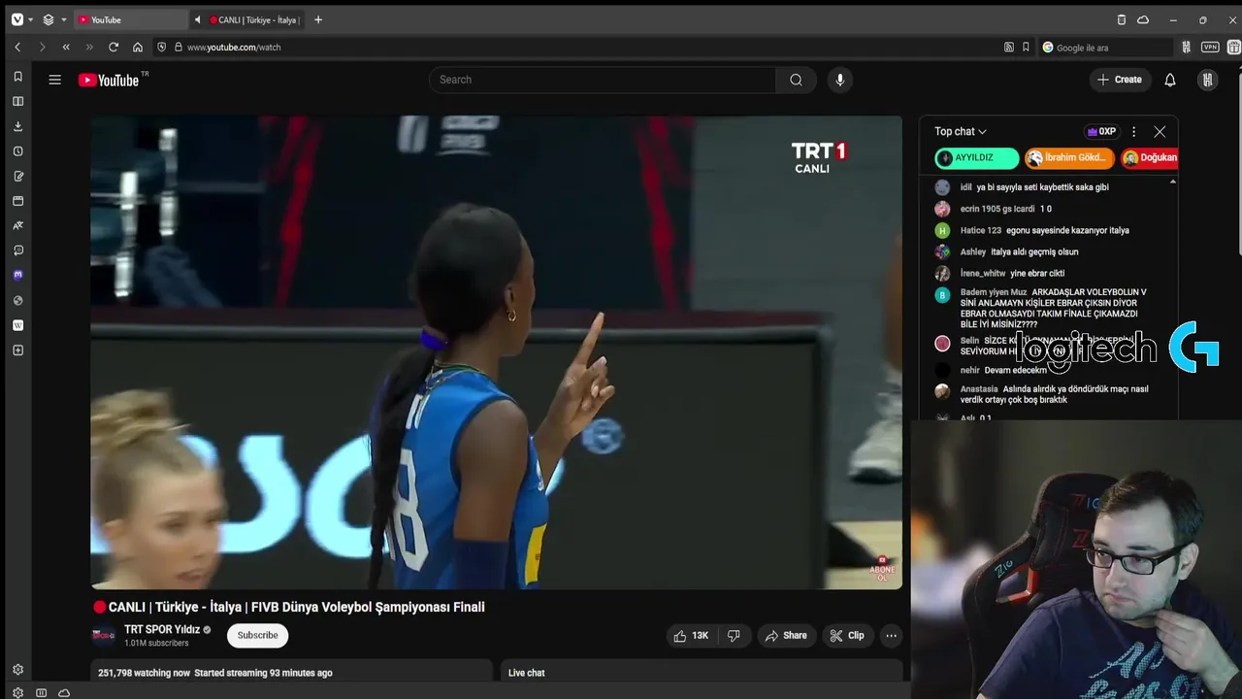Go to the browser home page

point(138,47)
